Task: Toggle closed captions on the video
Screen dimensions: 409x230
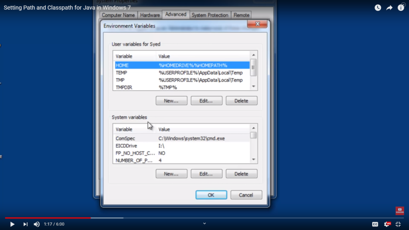Action: pos(375,224)
